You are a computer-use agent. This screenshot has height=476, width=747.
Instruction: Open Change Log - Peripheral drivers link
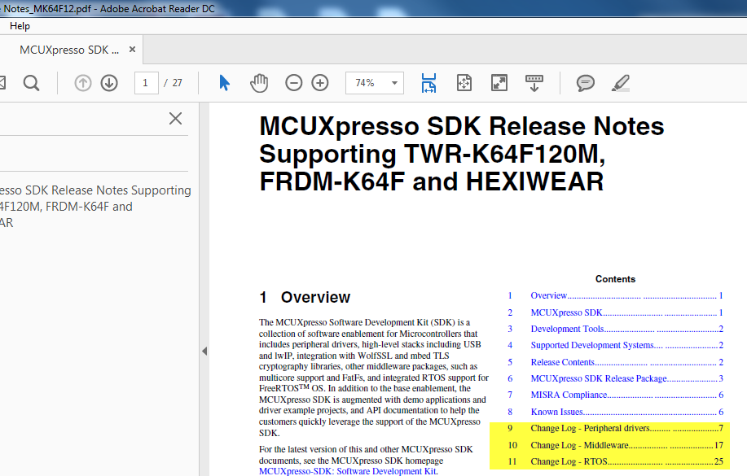click(616, 428)
